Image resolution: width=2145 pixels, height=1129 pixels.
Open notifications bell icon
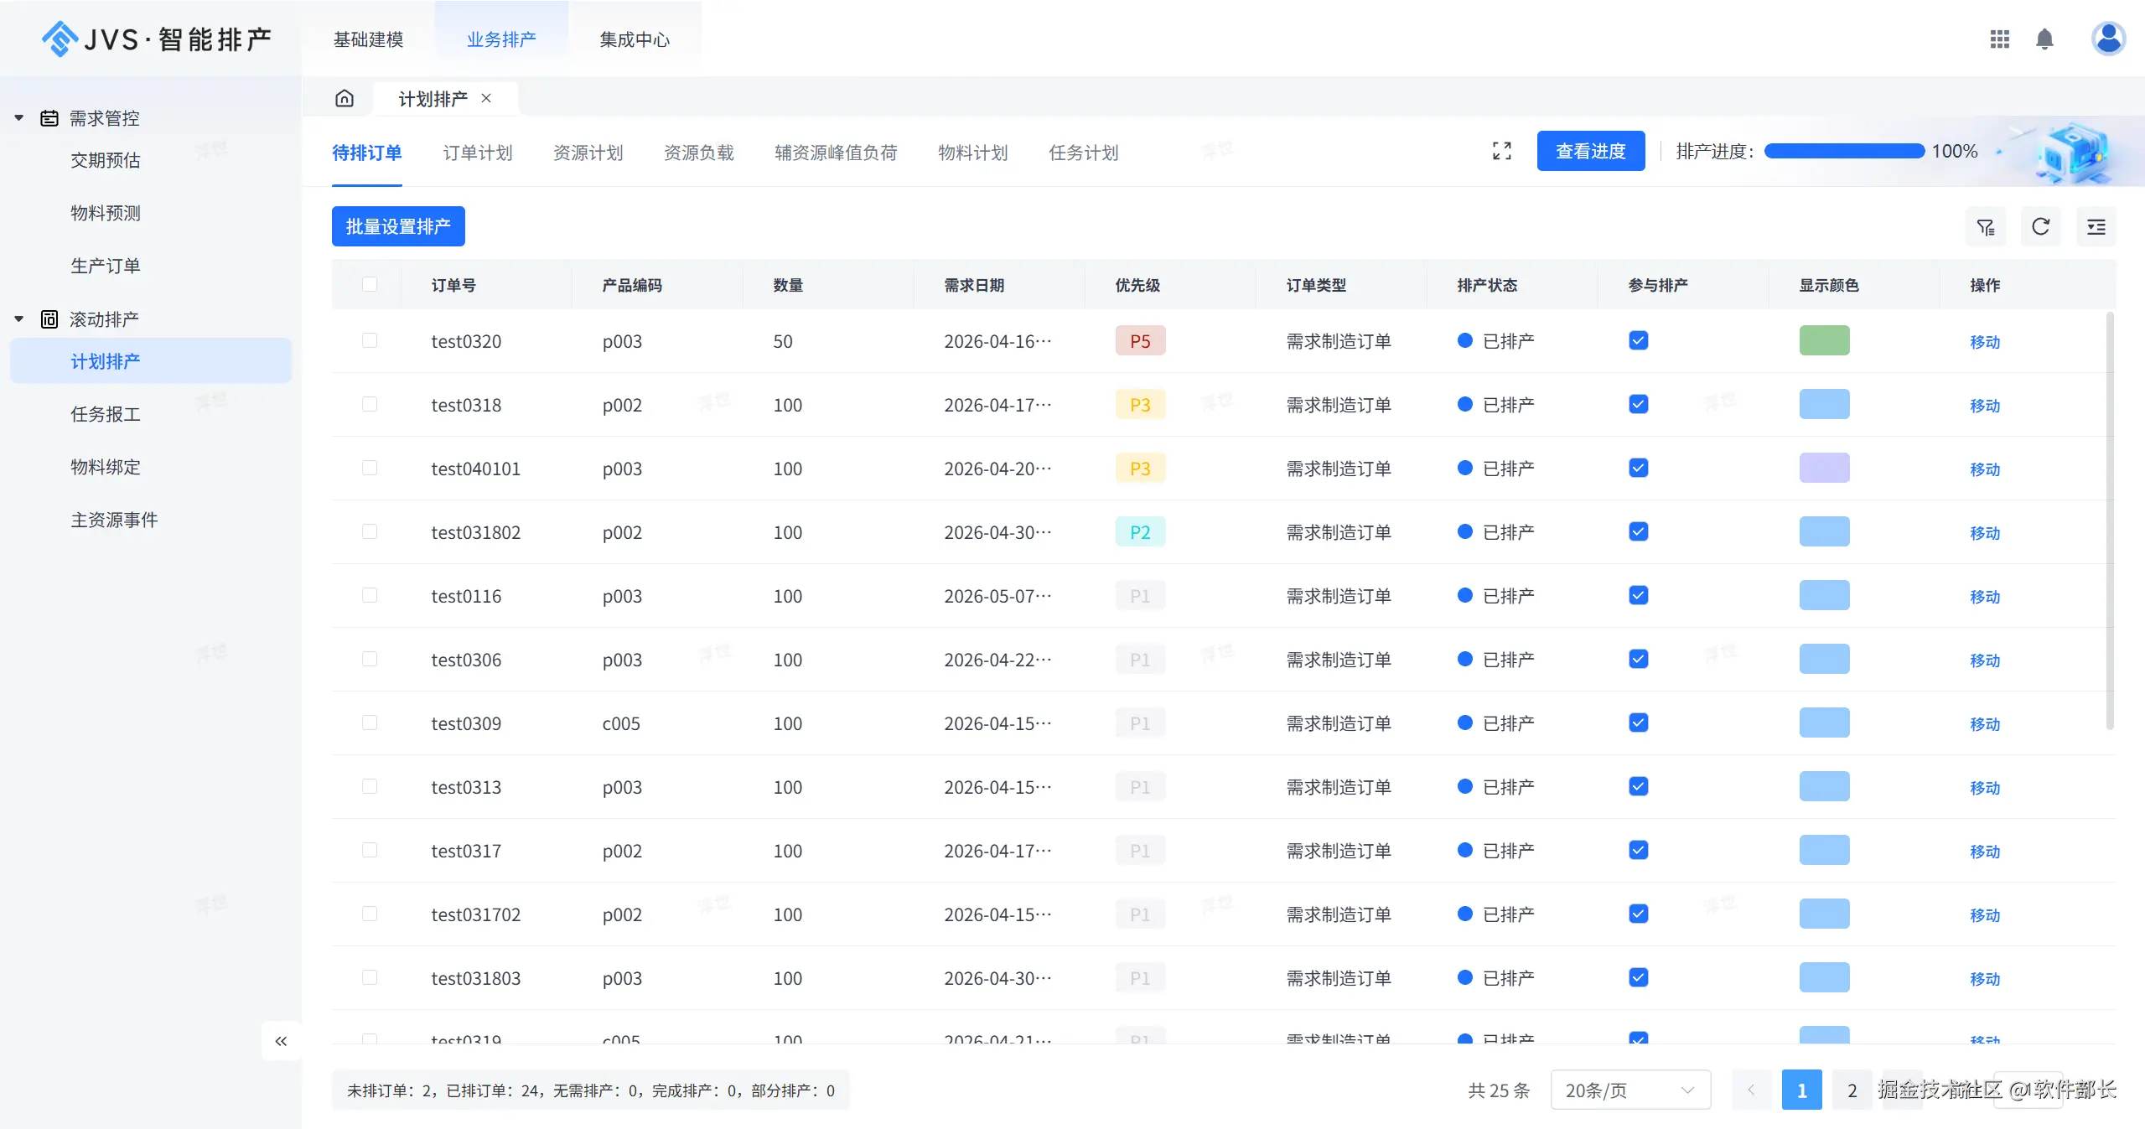2044,39
